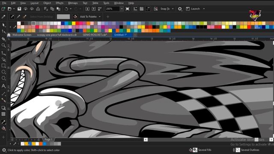Open the zoom level dropdown showing 200%
Image resolution: width=274 pixels, height=154 pixels.
pos(122,9)
